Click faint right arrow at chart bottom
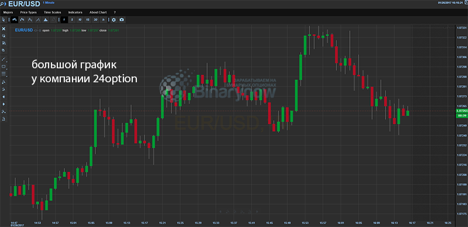This screenshot has width=468, height=227. pos(257,211)
